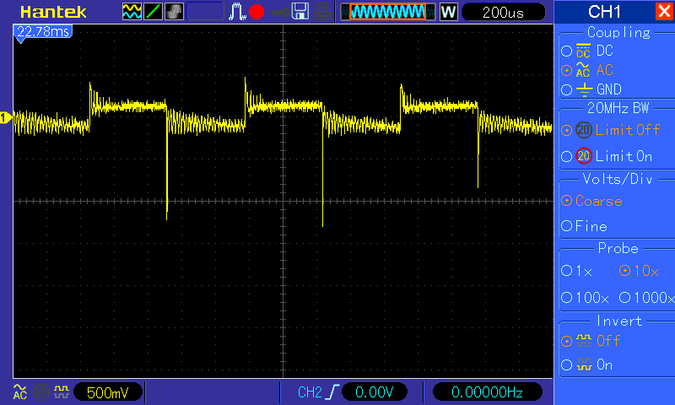Set Invert to On

click(566, 365)
